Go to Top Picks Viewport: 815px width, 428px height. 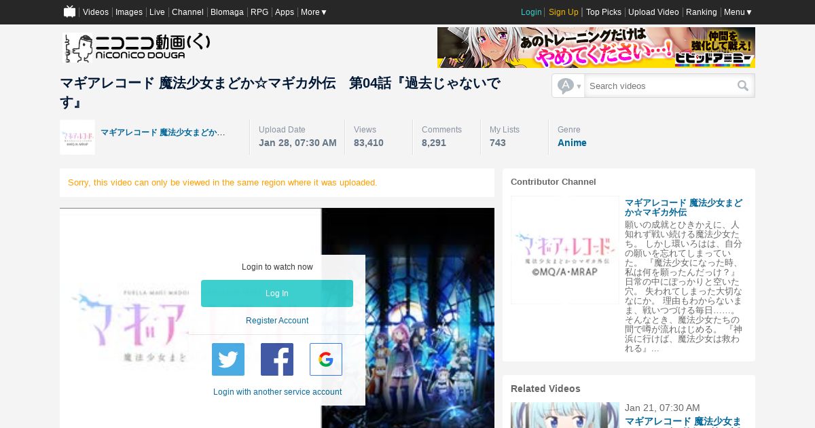pos(604,12)
